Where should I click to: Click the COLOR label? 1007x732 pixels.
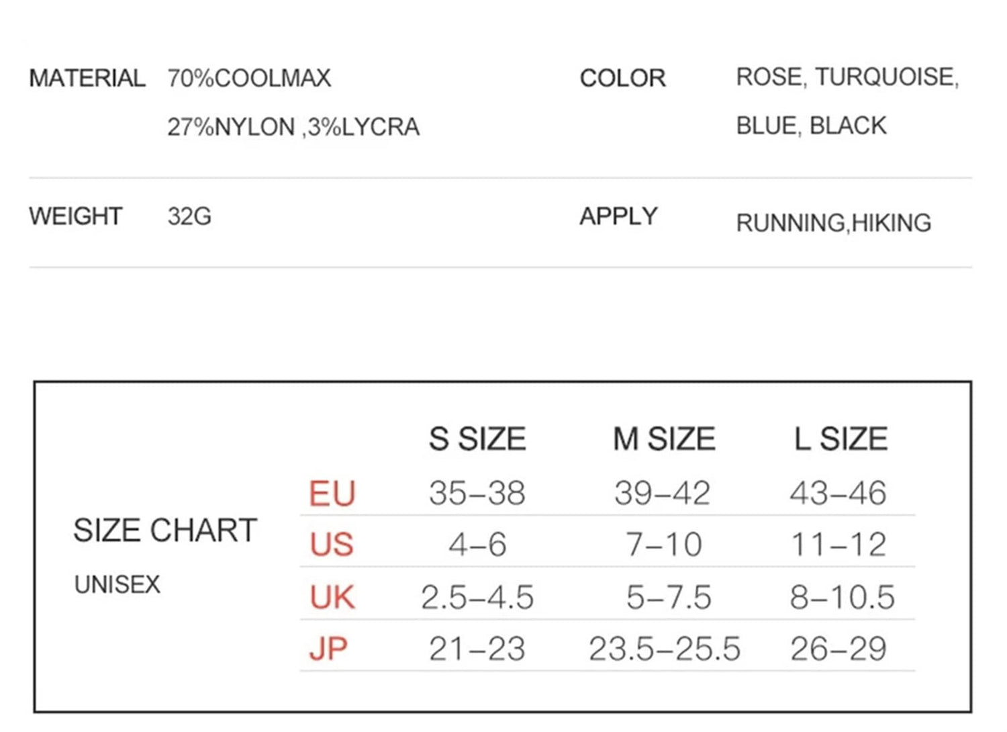click(x=622, y=79)
